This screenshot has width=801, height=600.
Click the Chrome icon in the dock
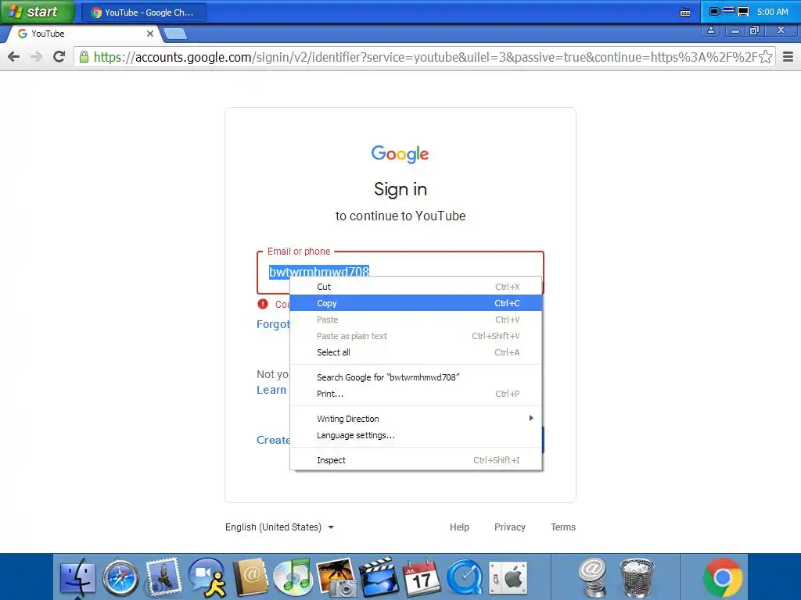pos(722,577)
